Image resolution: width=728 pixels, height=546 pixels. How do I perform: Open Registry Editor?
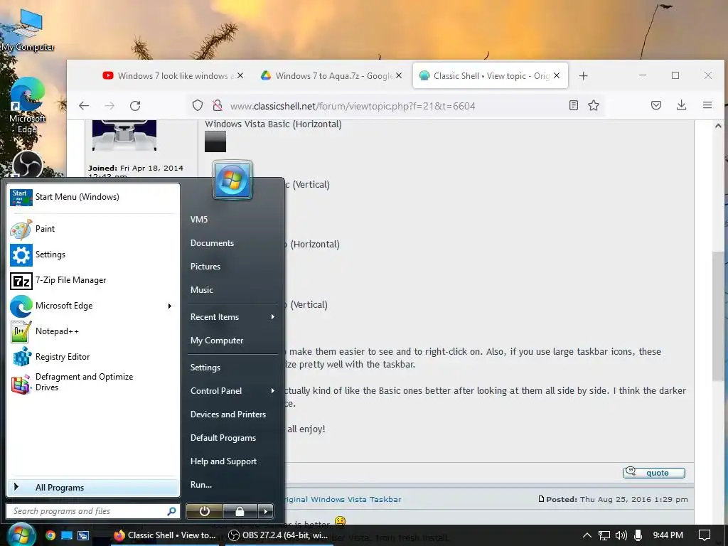[x=93, y=357]
